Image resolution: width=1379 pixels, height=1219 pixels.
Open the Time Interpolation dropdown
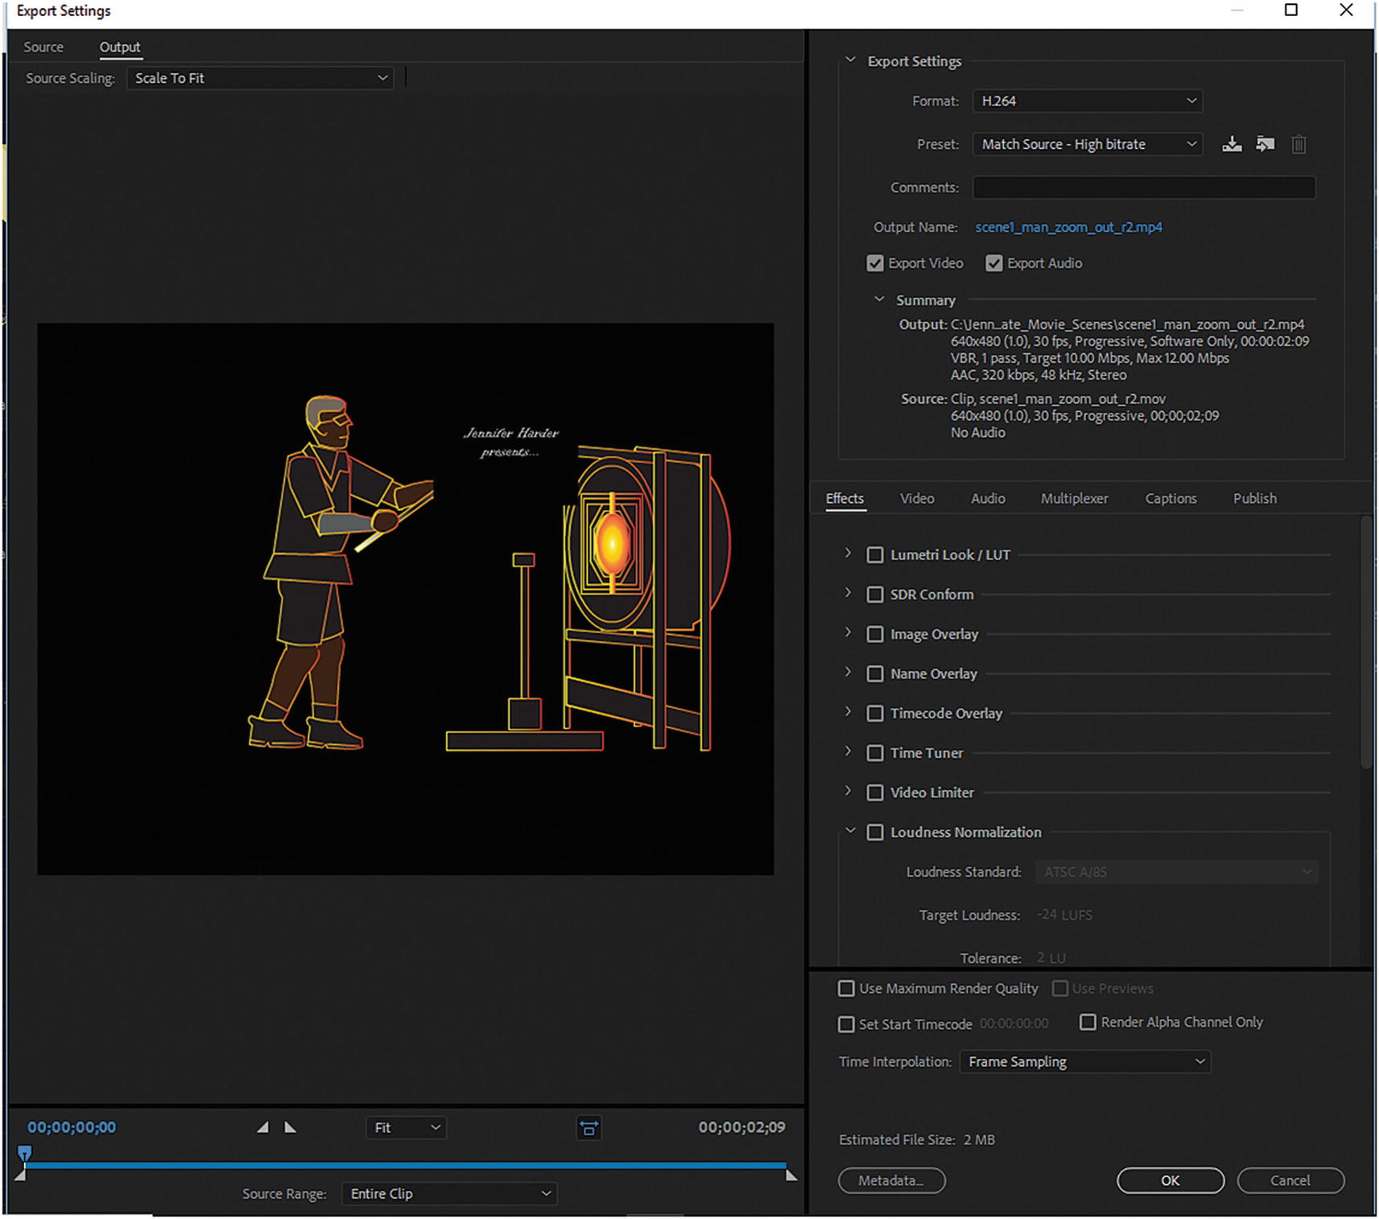click(x=1084, y=1061)
